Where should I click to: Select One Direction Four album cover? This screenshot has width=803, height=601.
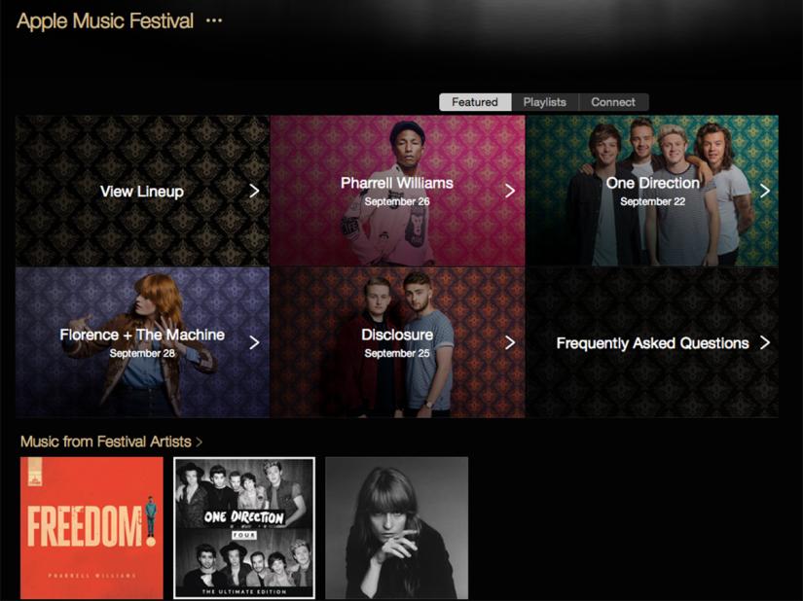[244, 528]
